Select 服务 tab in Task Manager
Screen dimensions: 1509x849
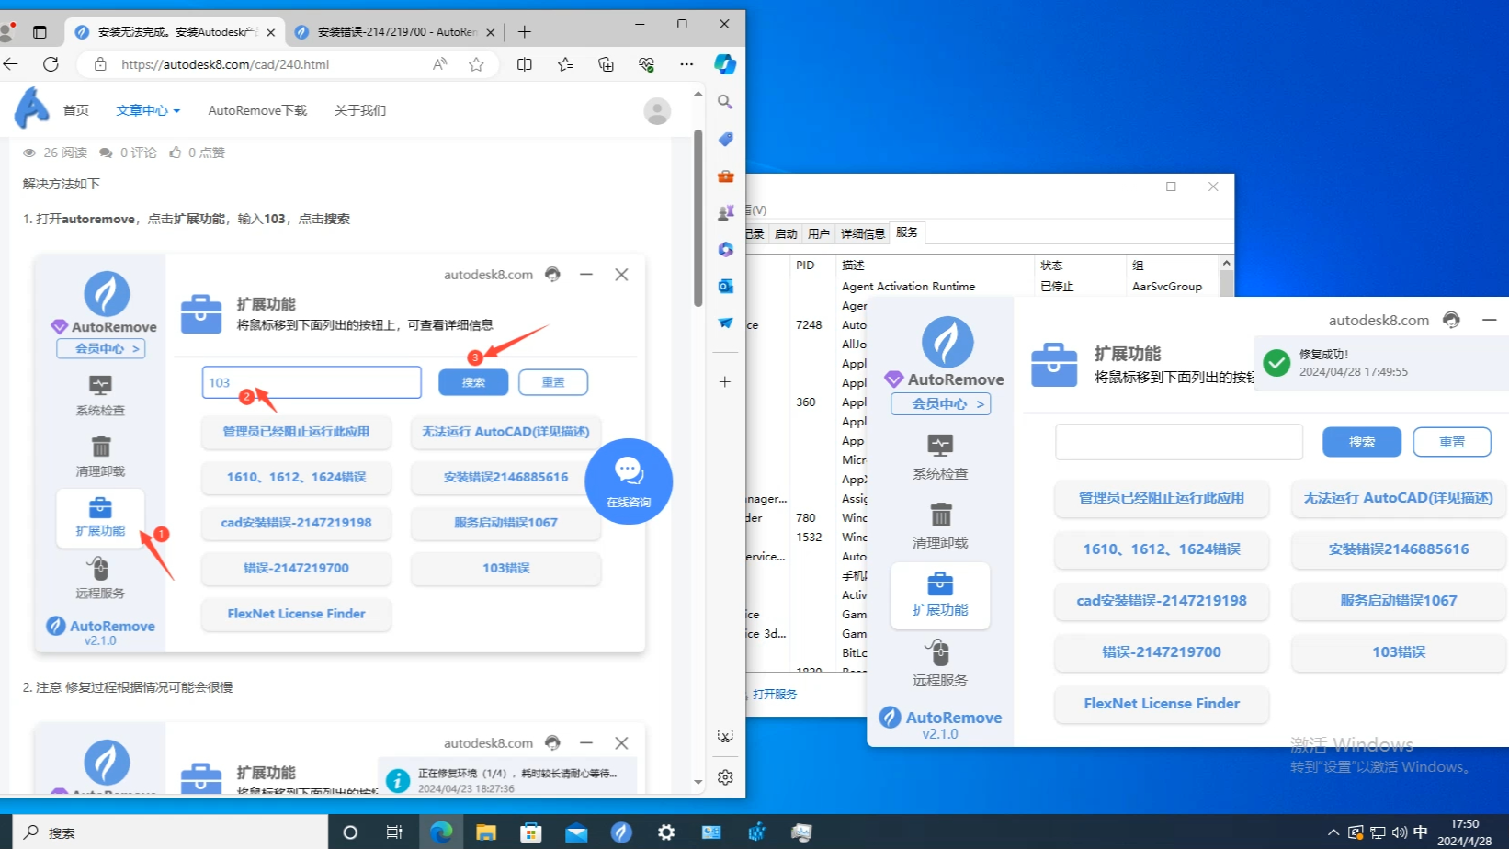(907, 232)
